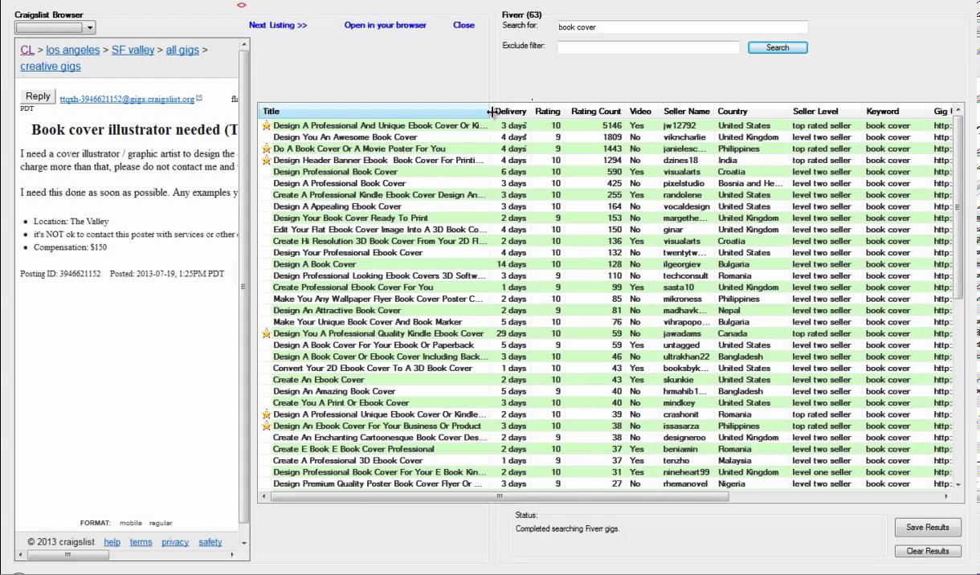980x575 pixels.
Task: Select row 'Design You An Awesome Book Cover'
Action: pyautogui.click(x=606, y=137)
